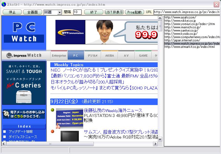Select highlighted watch.impress.co.jp URL in list
This screenshot has height=154, width=221.
(192, 44)
